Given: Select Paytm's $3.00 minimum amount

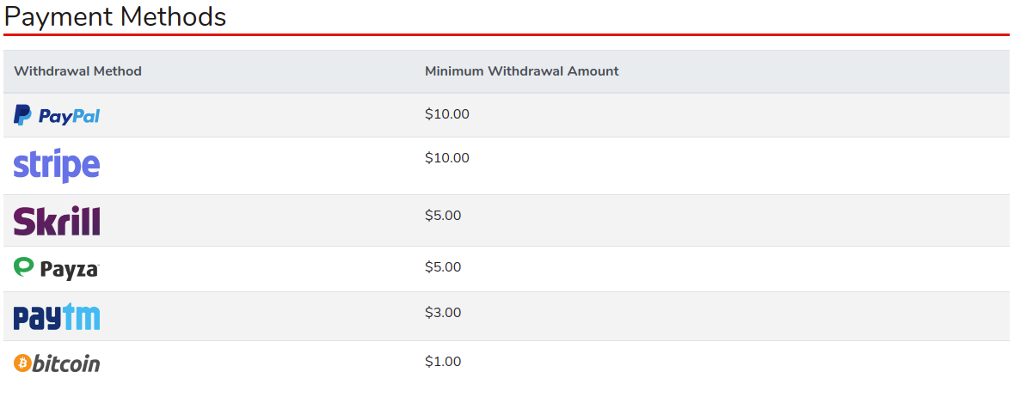Looking at the screenshot, I should click(x=442, y=313).
